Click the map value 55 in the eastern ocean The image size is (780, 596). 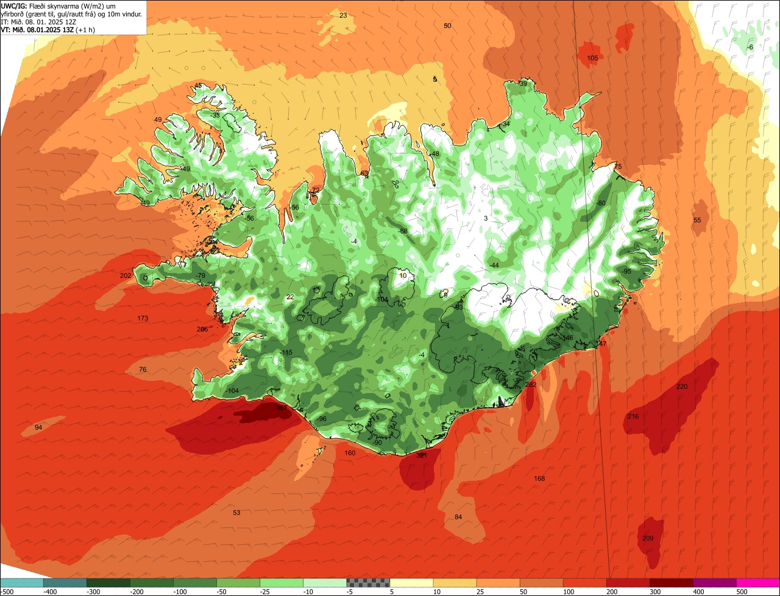point(697,220)
